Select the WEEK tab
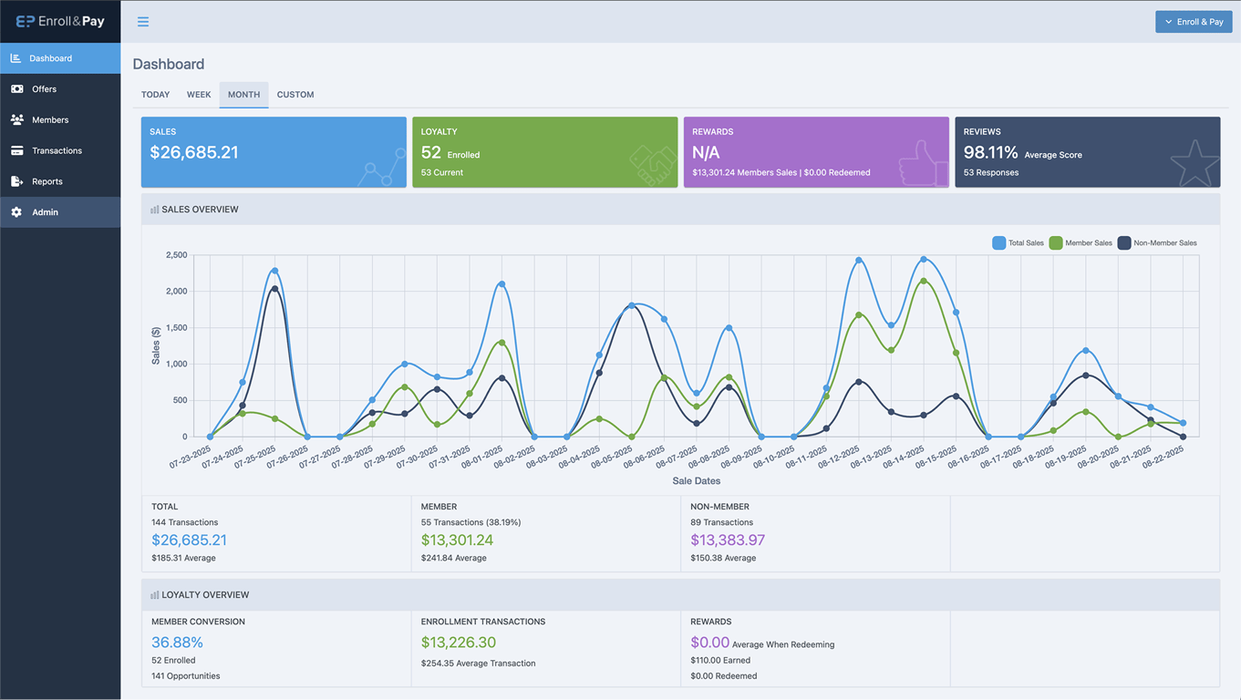This screenshot has height=700, width=1241. [x=199, y=95]
